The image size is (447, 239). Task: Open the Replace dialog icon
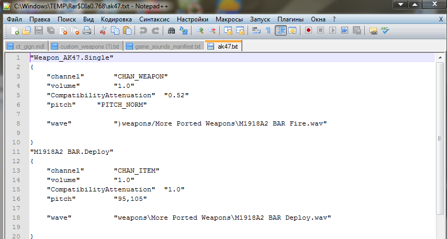[x=183, y=30]
